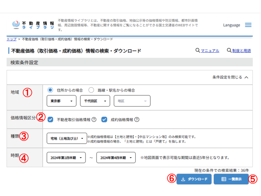This screenshot has width=261, height=196.
Task: Open the Language menu
Action: coord(231,25)
